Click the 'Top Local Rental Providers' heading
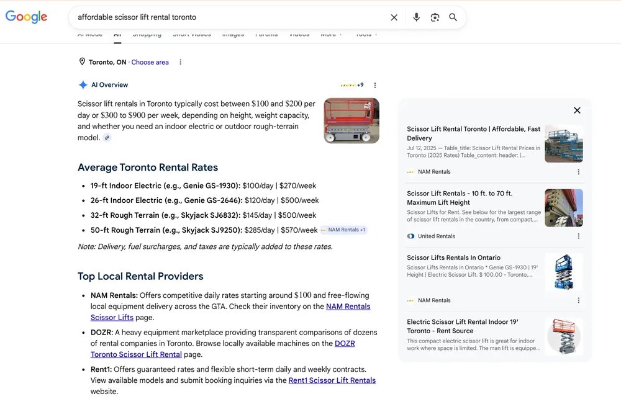 [140, 276]
